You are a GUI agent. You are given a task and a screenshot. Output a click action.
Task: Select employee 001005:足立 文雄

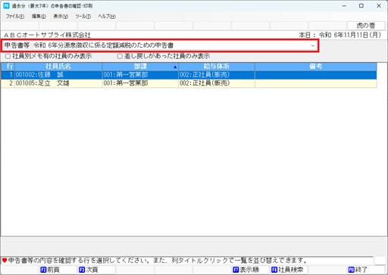(x=58, y=83)
